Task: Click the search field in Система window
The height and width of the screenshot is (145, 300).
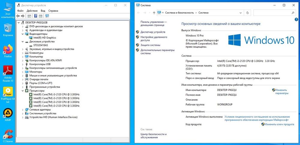Action: click(x=274, y=13)
